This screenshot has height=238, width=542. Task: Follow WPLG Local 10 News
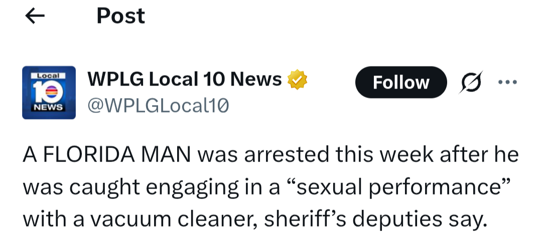tap(401, 82)
